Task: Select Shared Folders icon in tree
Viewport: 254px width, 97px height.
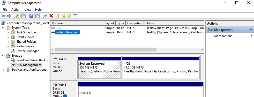Action: tap(13, 42)
